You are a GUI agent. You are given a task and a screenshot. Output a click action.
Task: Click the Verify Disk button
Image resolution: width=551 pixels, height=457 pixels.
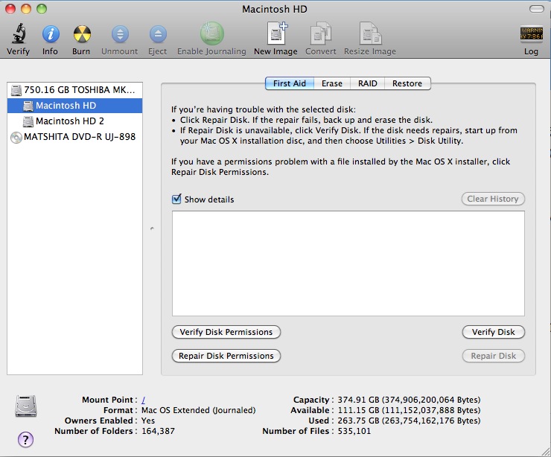point(494,332)
